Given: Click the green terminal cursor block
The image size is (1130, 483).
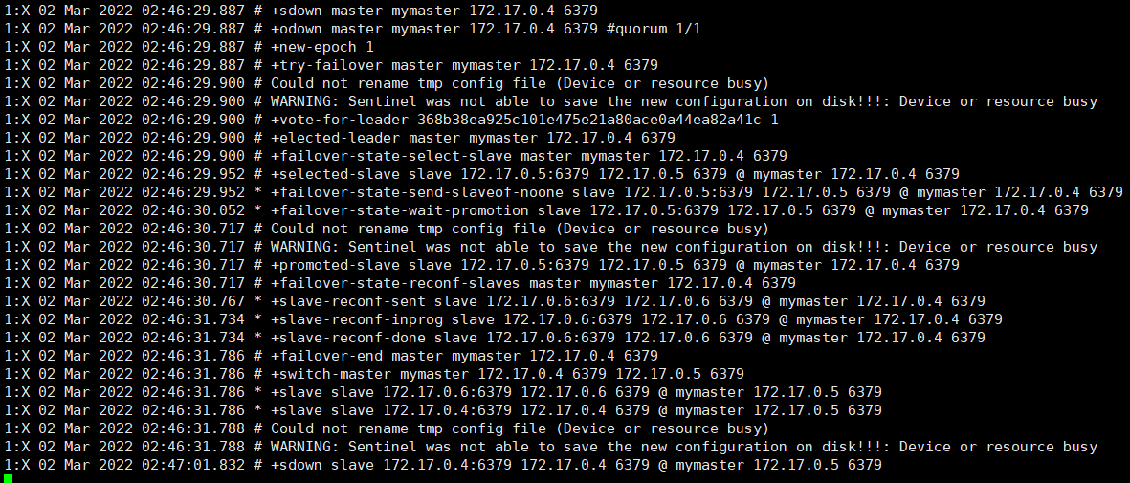Looking at the screenshot, I should [x=8, y=478].
